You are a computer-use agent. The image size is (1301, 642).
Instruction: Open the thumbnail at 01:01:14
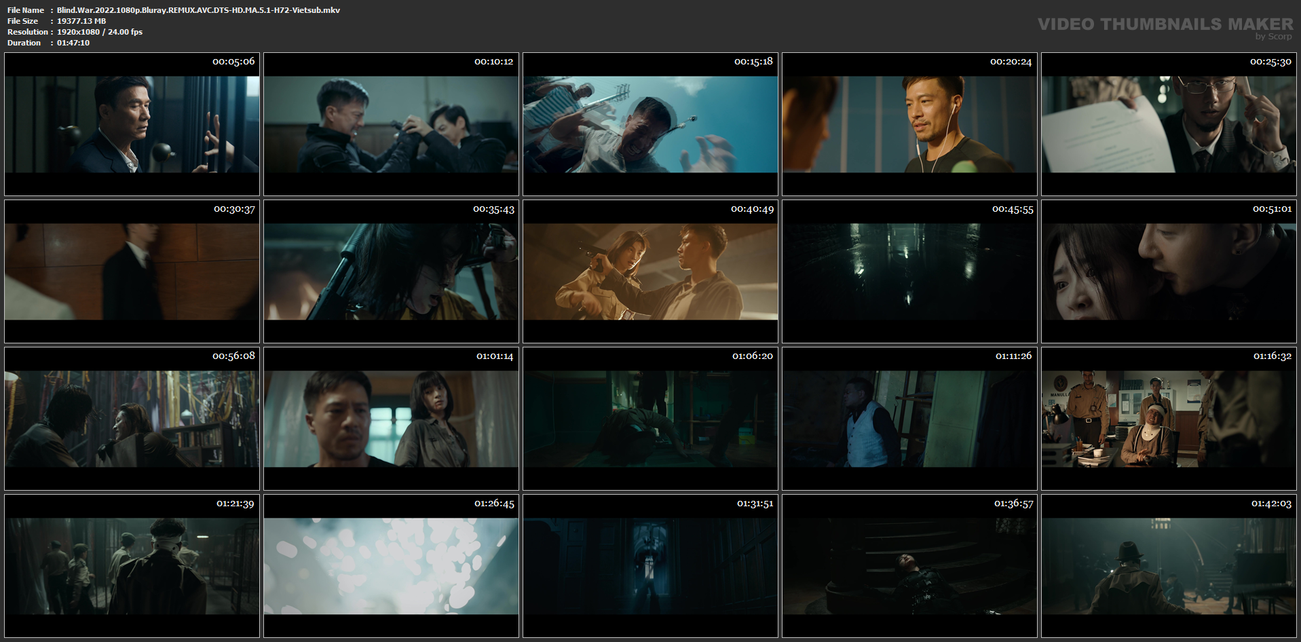click(391, 419)
